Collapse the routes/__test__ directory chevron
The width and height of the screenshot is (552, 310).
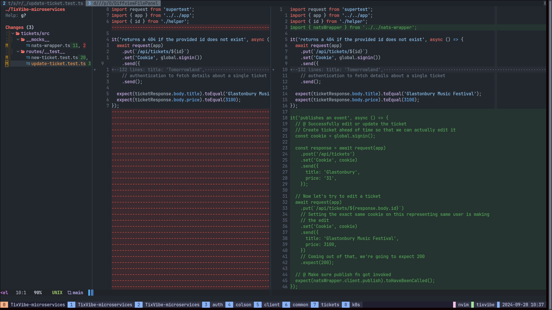18,52
